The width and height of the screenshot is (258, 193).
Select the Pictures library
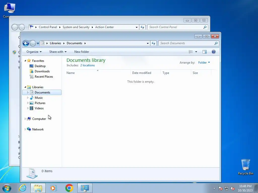tap(40, 103)
